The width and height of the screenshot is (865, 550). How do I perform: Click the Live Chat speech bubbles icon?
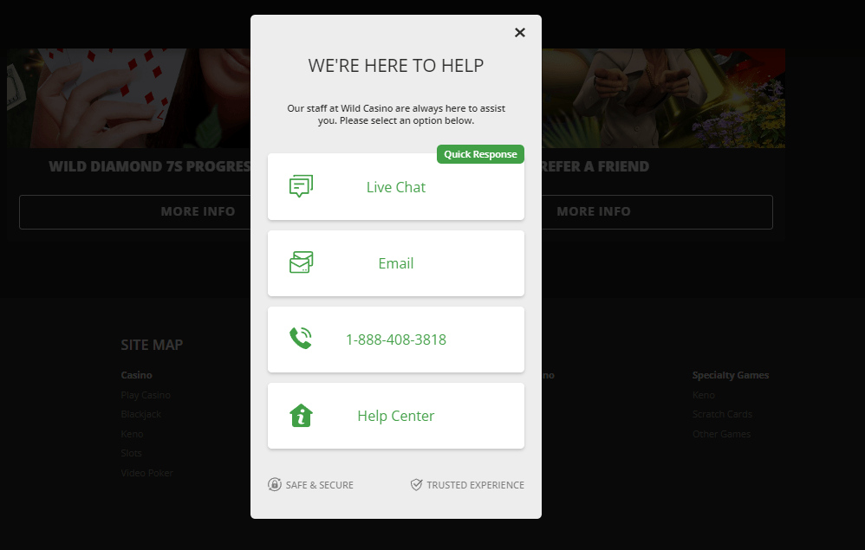[302, 186]
